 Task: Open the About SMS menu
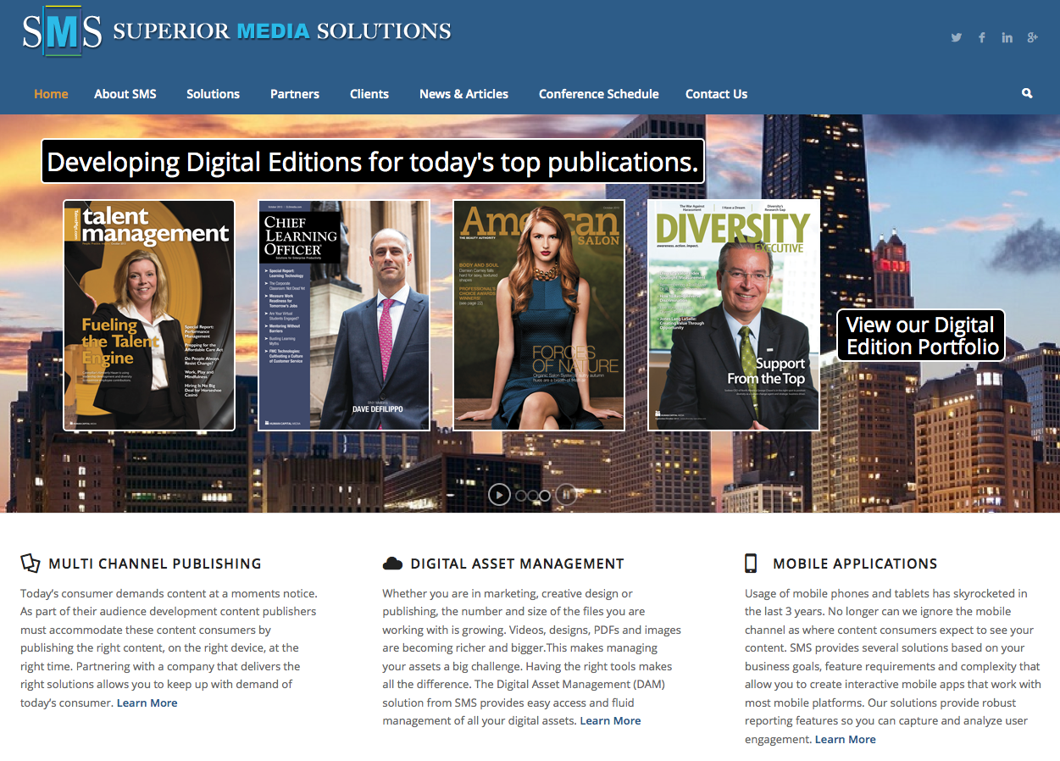point(125,94)
